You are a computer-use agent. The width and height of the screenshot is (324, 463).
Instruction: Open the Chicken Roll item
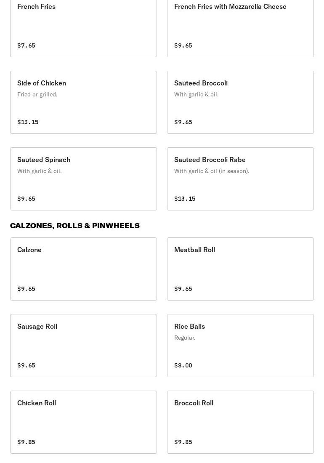(x=37, y=403)
